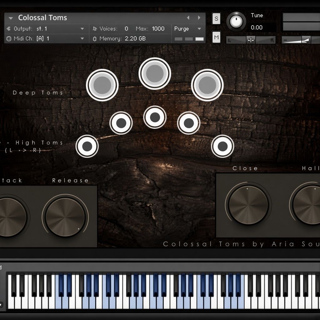Go to the previous instrument arrow
The image size is (320, 320).
click(x=188, y=18)
